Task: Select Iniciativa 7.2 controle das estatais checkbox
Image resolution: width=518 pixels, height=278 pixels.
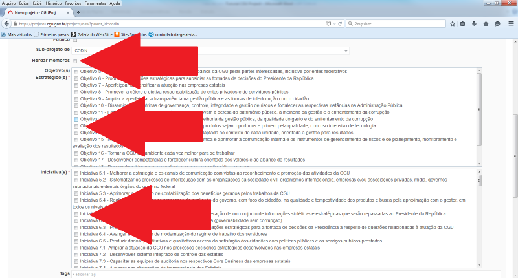Action: coord(76,255)
